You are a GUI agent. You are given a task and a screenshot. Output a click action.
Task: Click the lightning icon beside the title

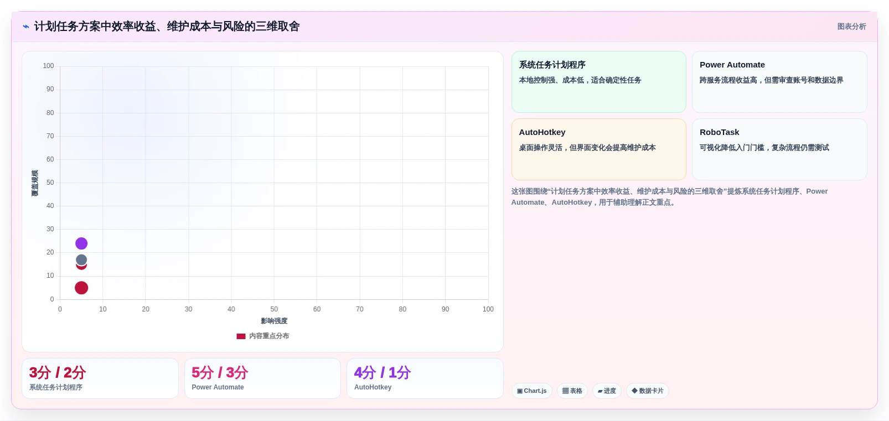26,27
